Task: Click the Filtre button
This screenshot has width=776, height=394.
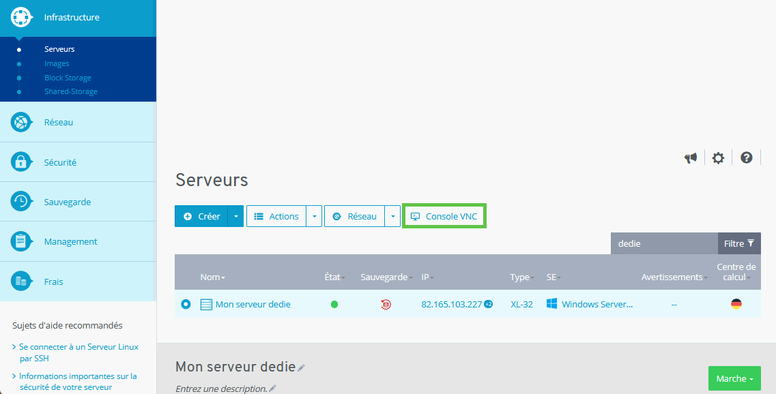Action: [739, 243]
